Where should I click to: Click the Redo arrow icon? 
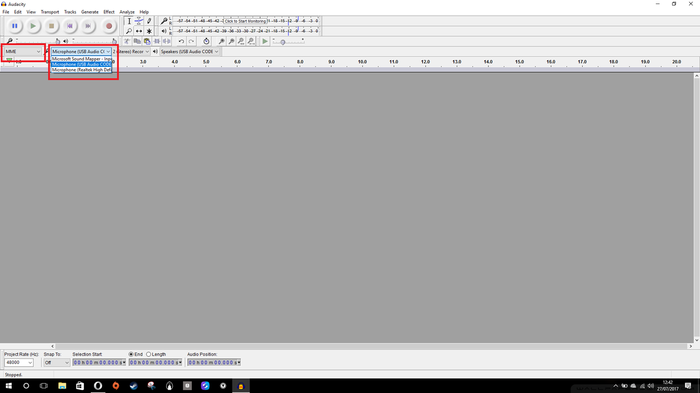pos(191,41)
